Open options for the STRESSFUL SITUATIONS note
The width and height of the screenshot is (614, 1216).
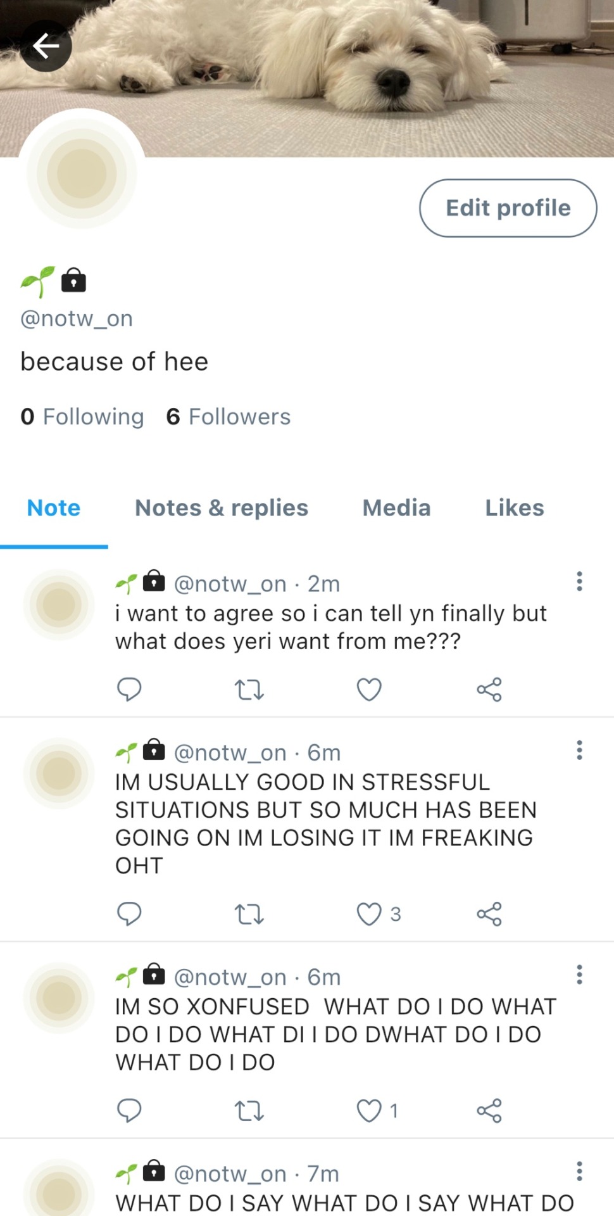click(x=579, y=750)
